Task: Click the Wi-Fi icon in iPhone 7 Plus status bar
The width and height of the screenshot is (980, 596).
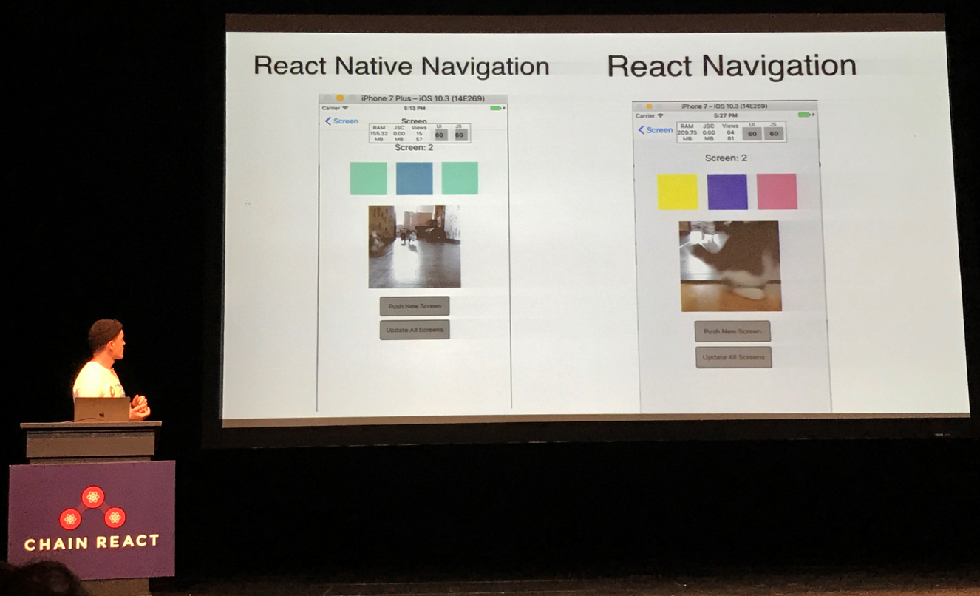Action: (344, 108)
